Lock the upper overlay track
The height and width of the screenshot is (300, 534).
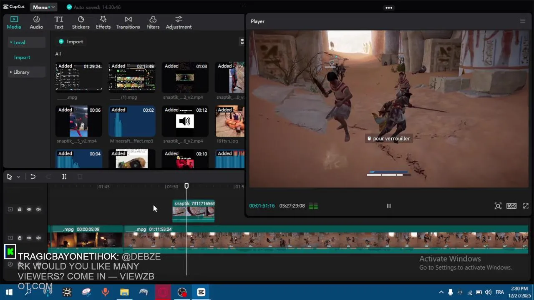[20, 209]
